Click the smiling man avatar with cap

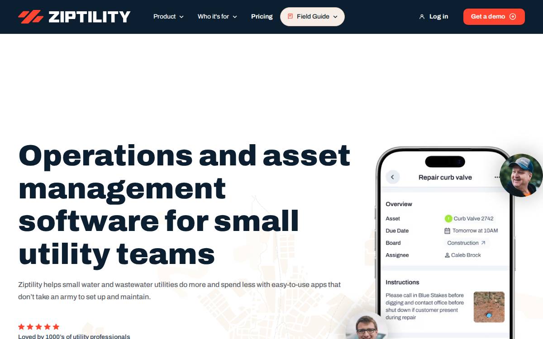point(521,175)
